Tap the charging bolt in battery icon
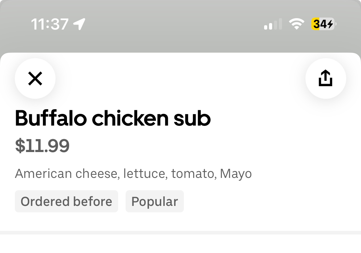361x253 pixels. tap(330, 24)
